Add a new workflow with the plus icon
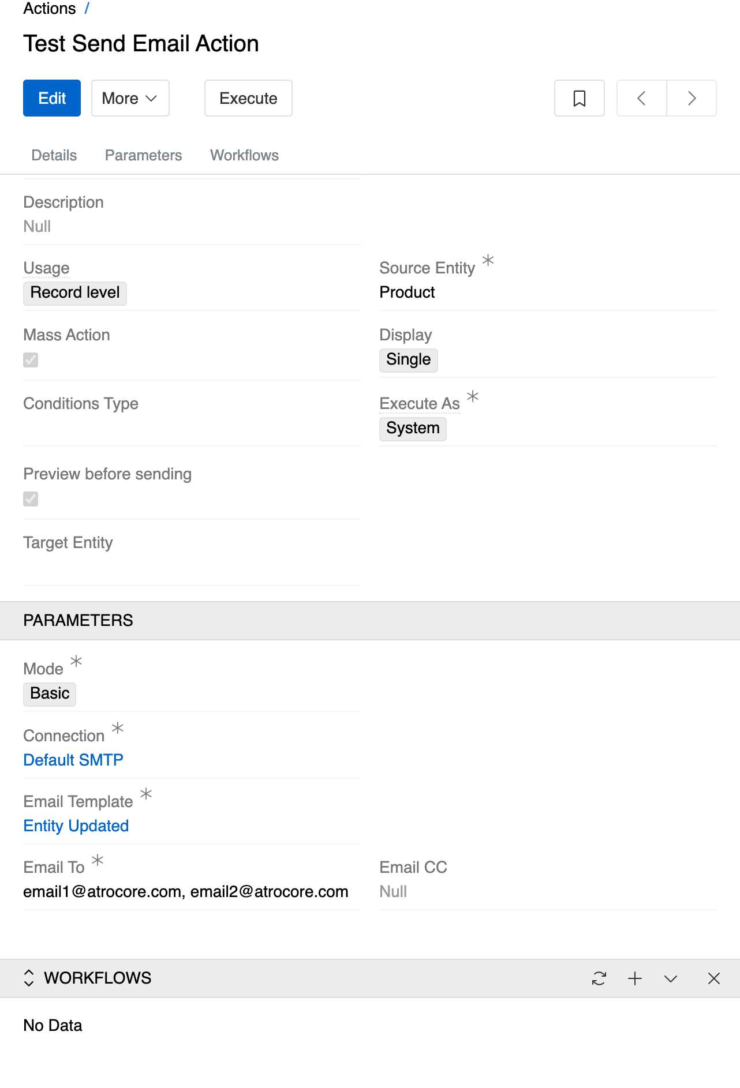This screenshot has height=1088, width=740. click(635, 978)
